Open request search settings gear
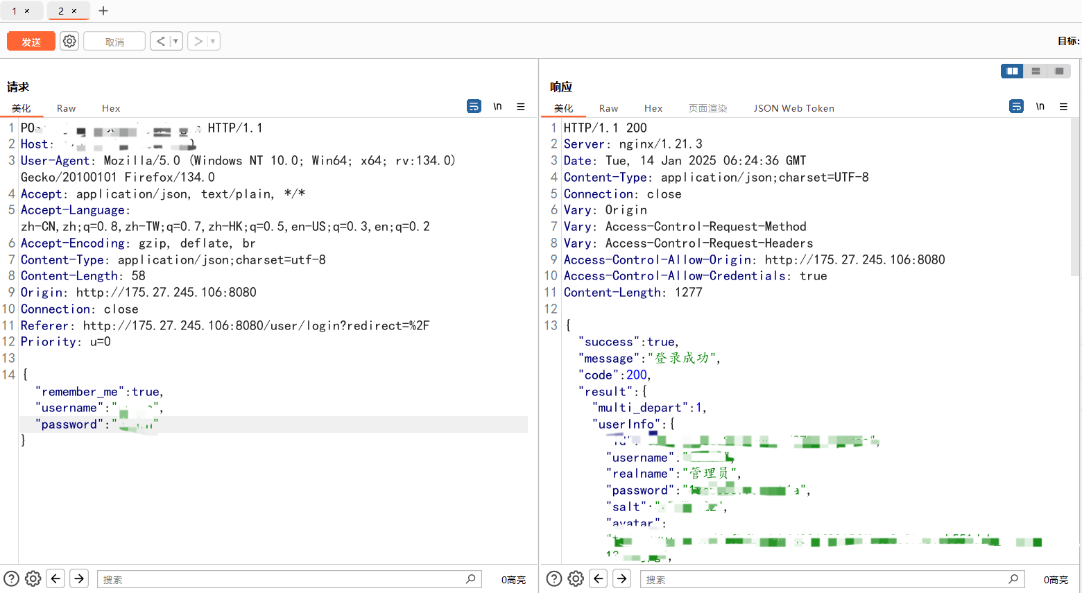This screenshot has width=1082, height=593. 33,578
